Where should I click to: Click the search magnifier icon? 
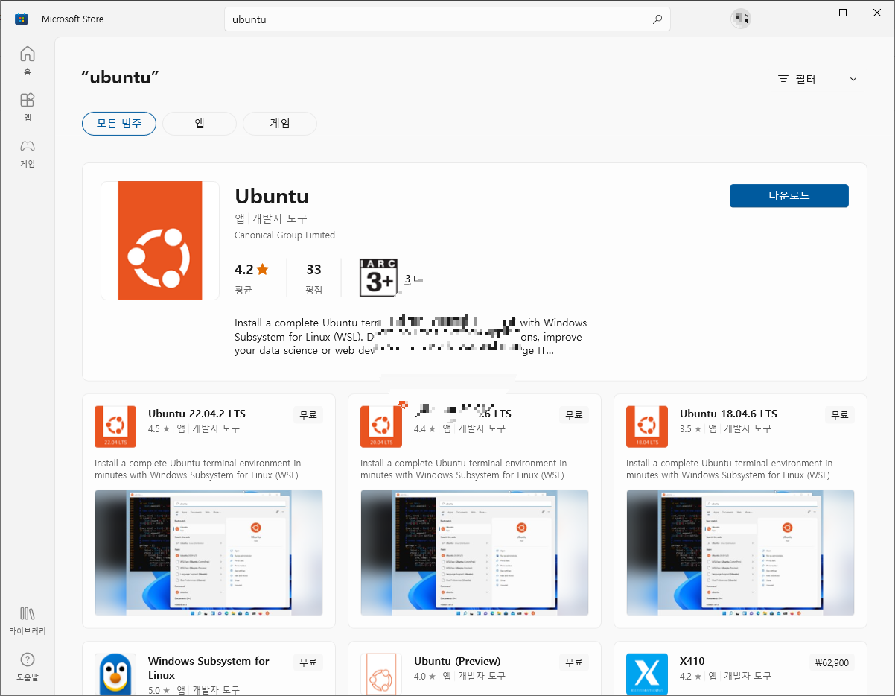[657, 19]
